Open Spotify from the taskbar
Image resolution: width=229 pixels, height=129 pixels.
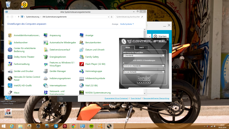pos(91,126)
